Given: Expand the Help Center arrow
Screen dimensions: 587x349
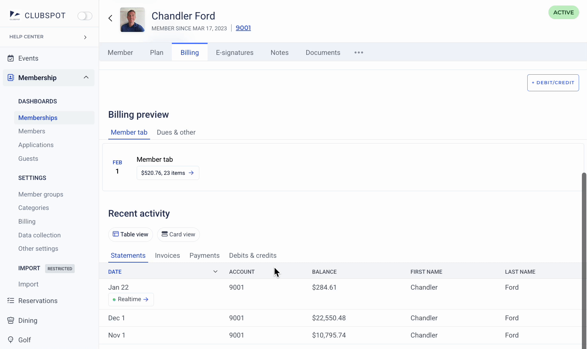Looking at the screenshot, I should point(85,37).
